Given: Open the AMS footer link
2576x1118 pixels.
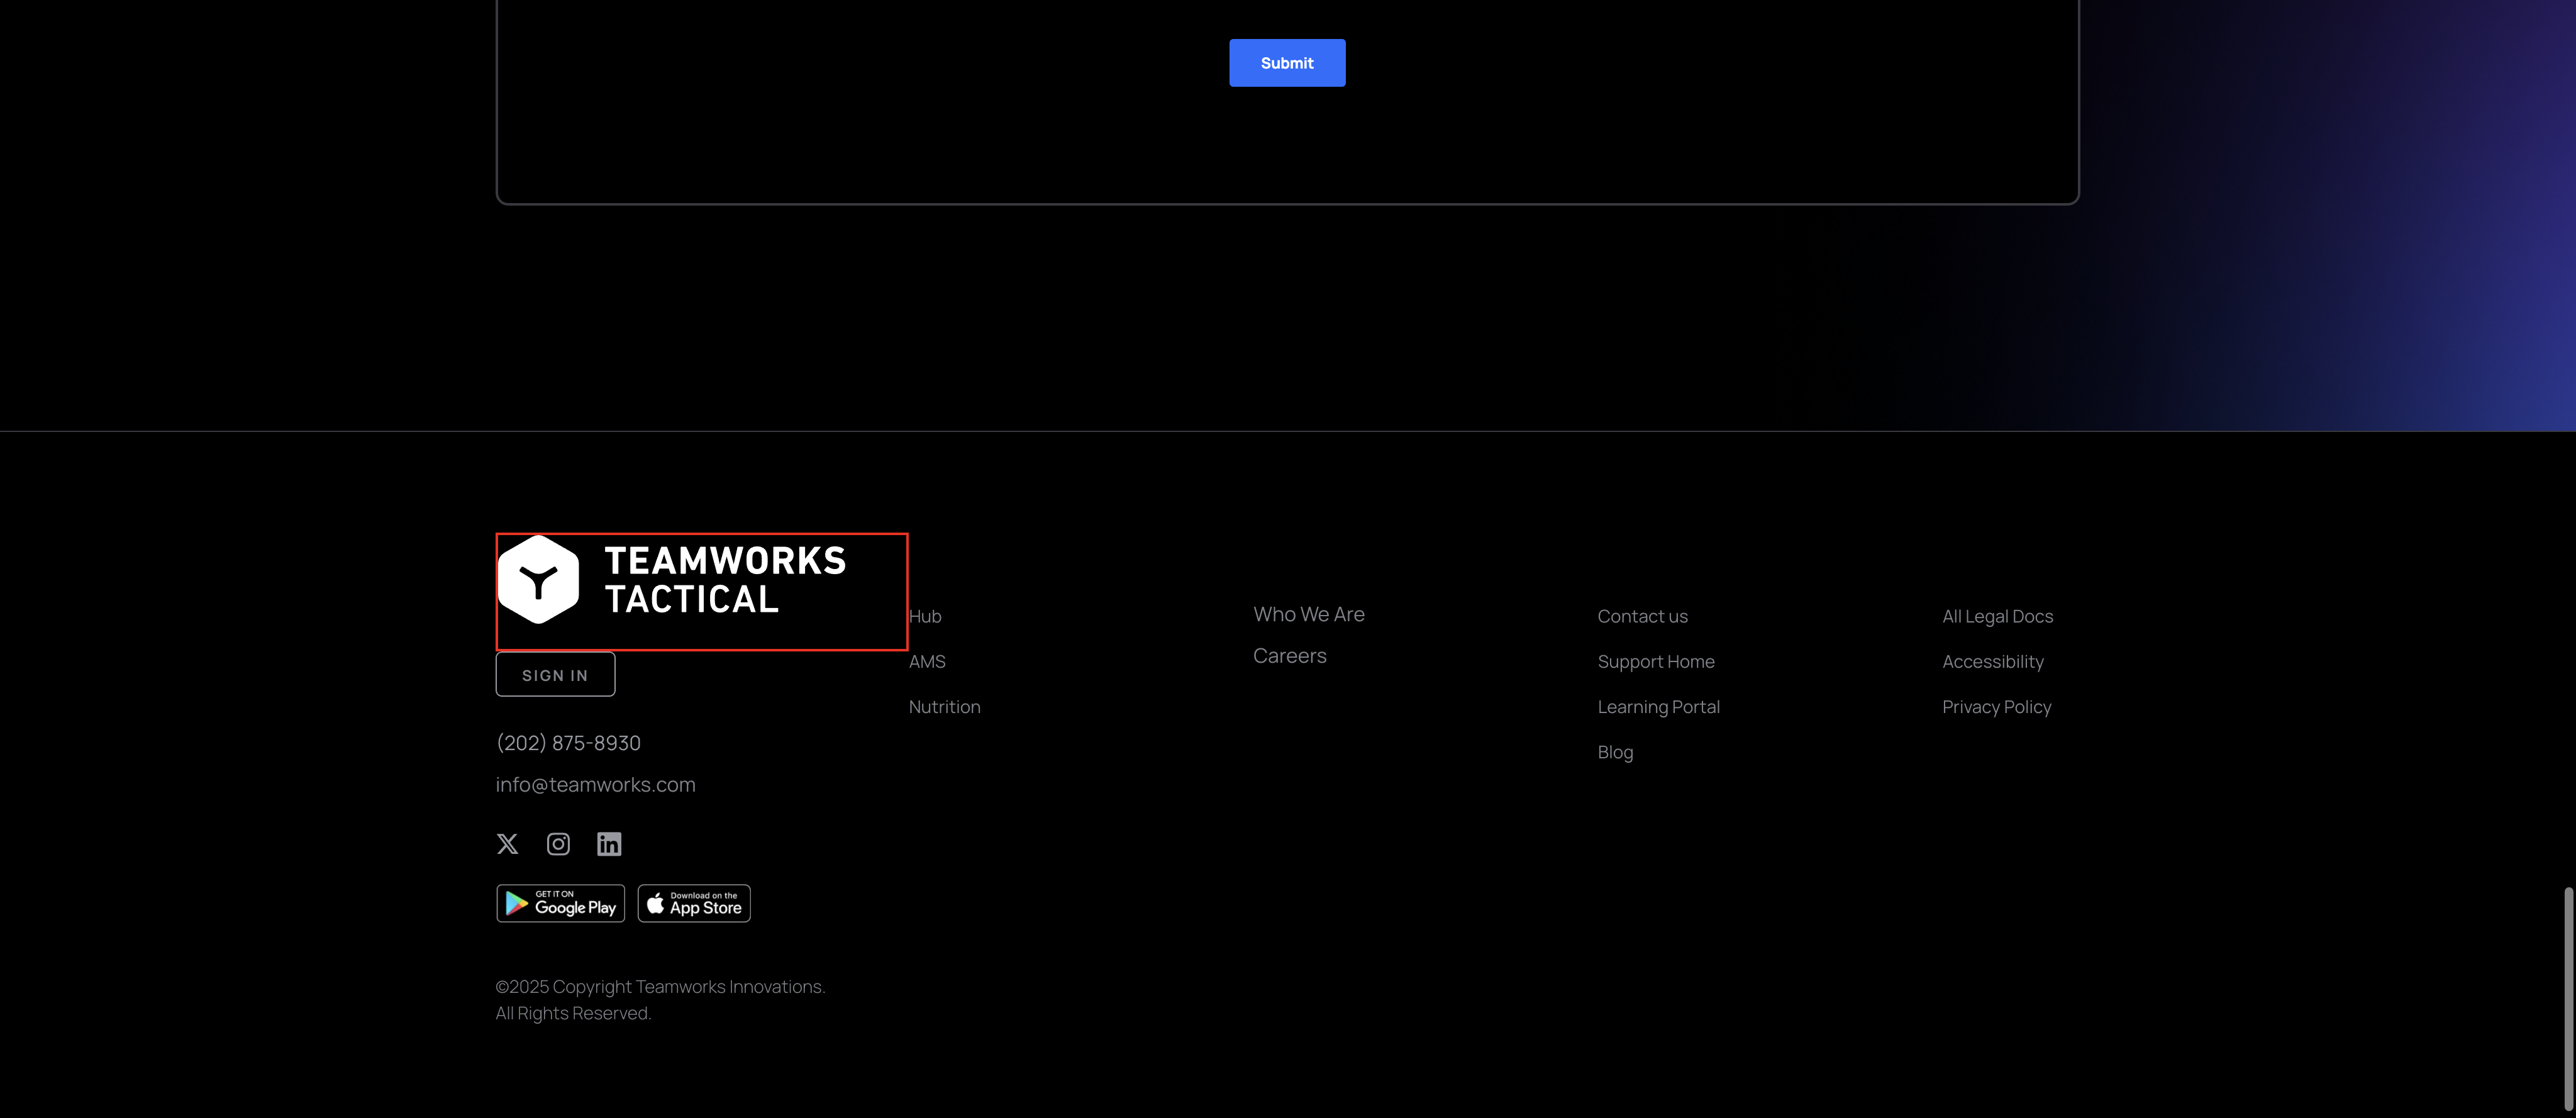Looking at the screenshot, I should (927, 662).
